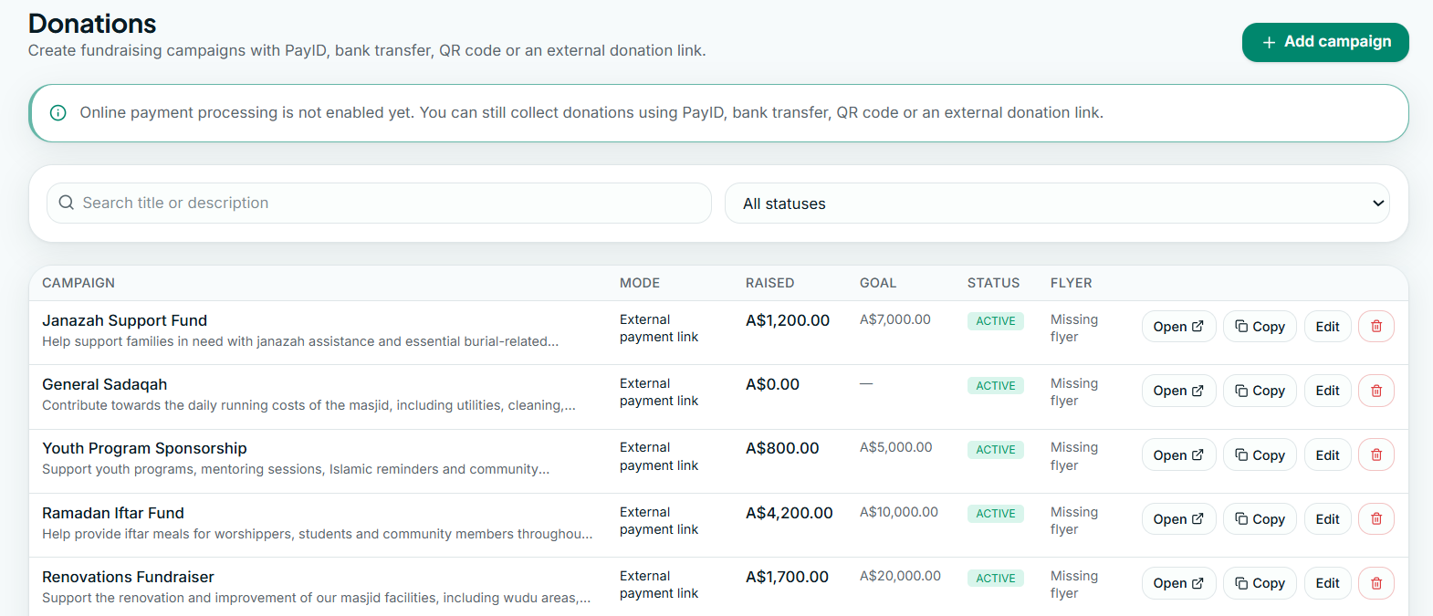Image resolution: width=1433 pixels, height=616 pixels.
Task: Edit the Renovations Fundraiser campaign
Action: pos(1327,583)
